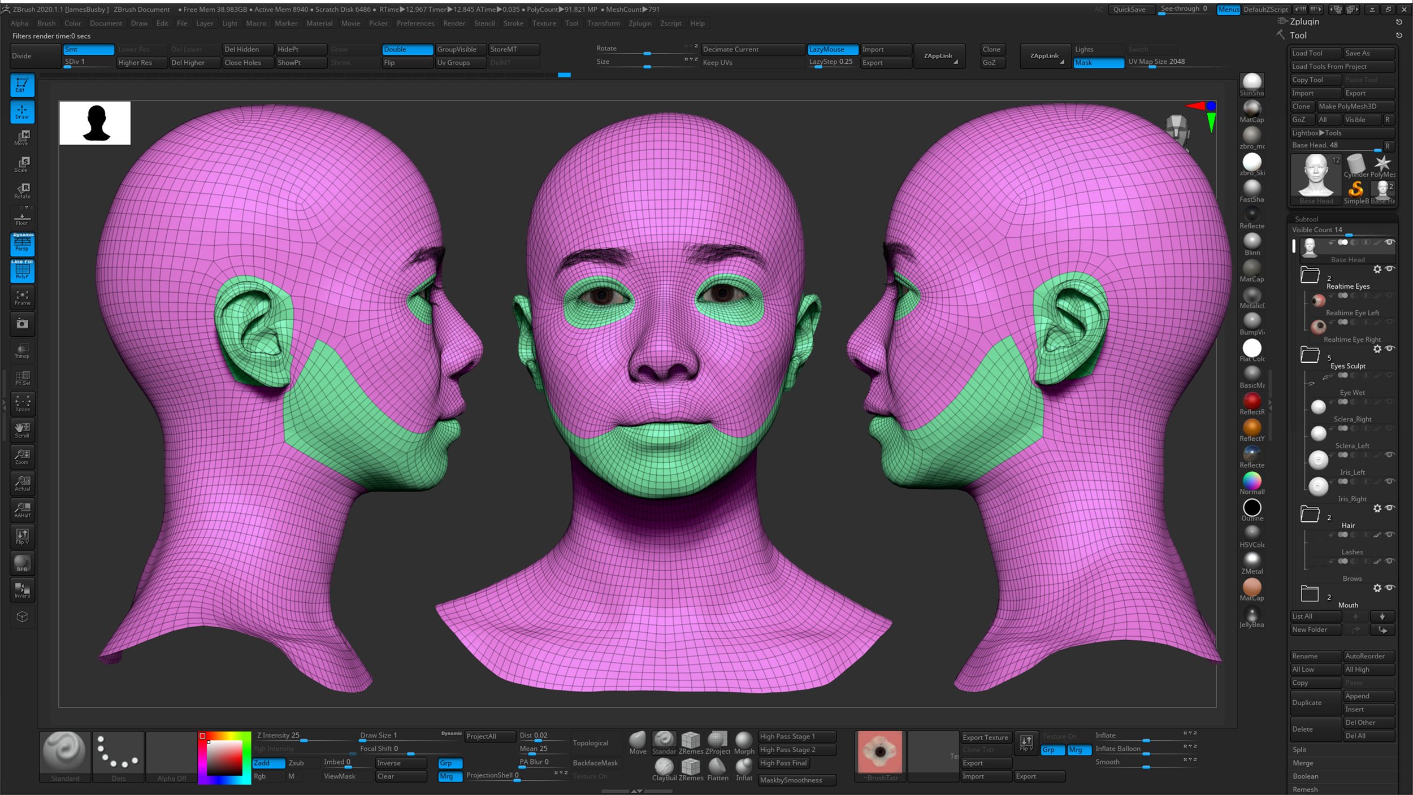Enable Transp to make subtools transparent
Screen dimensions: 1413x795
pyautogui.click(x=23, y=351)
